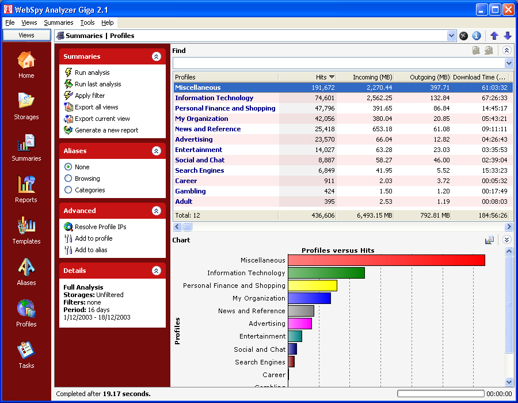
Task: Click the Incoming (MB) column header
Action: 365,77
